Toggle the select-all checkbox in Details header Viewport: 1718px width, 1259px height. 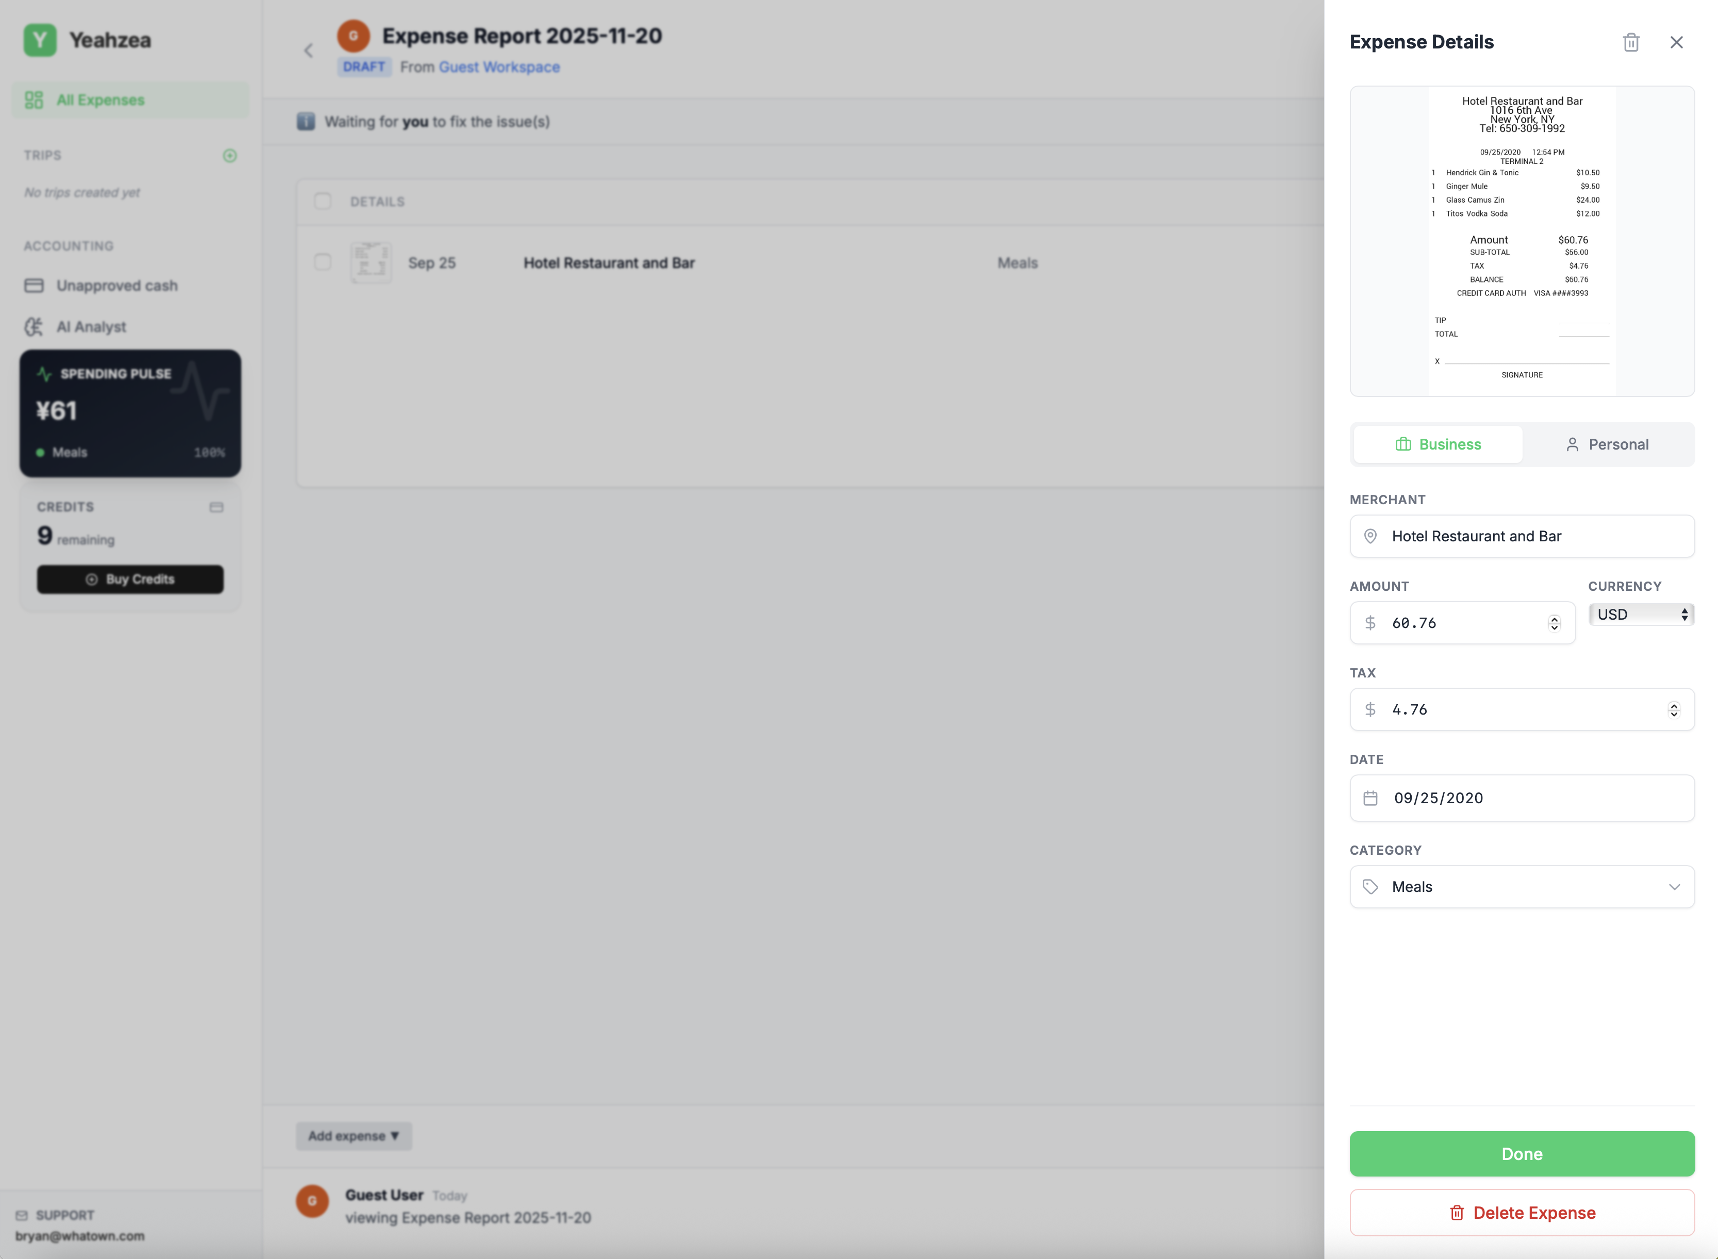[x=322, y=201]
